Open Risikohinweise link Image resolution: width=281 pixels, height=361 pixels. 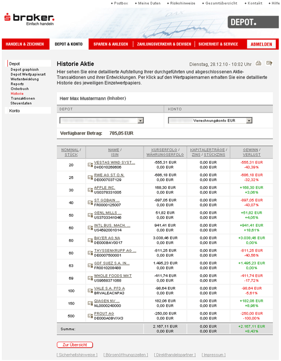click(183, 3)
